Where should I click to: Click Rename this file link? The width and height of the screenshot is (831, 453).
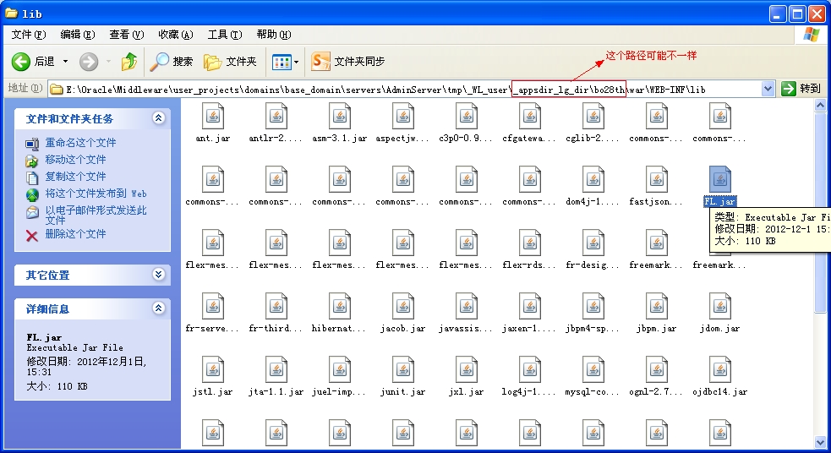point(80,143)
